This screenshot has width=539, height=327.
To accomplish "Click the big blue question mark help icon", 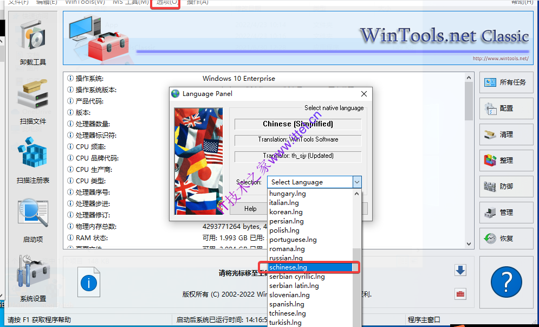I will point(506,282).
